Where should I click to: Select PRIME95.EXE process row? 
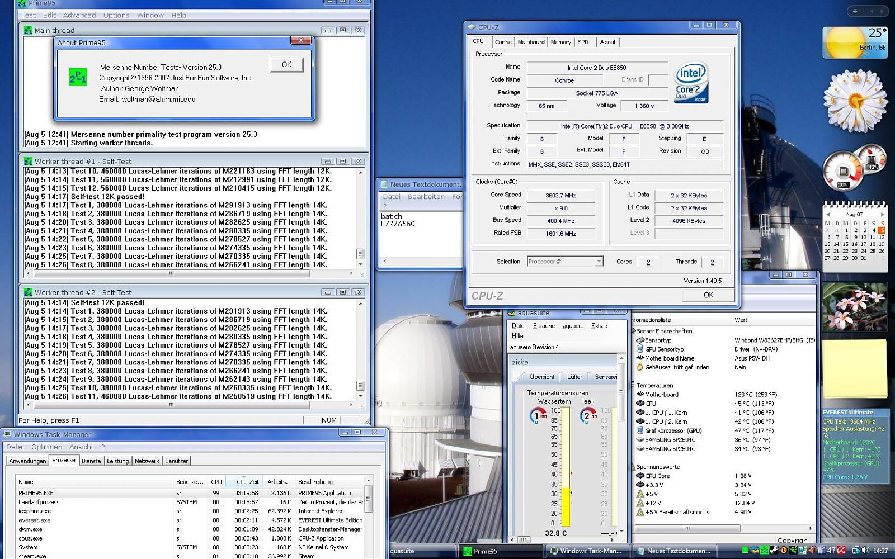[190, 493]
